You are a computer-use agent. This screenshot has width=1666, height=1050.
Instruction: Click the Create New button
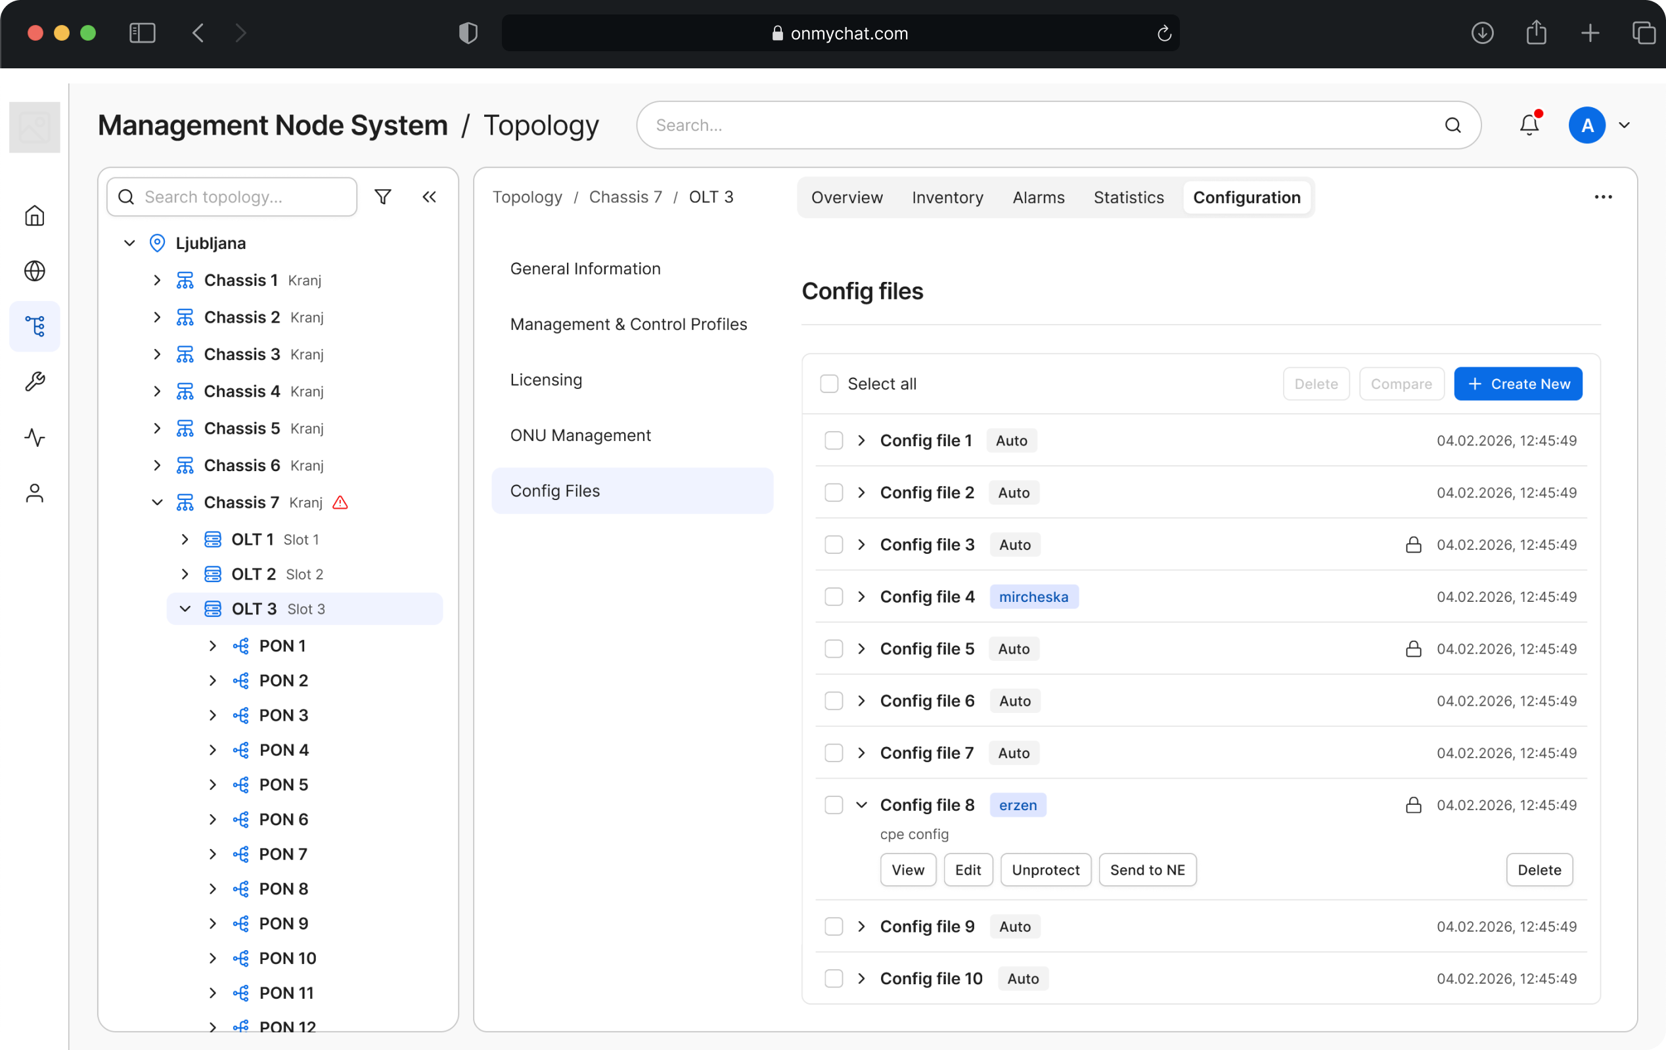coord(1518,384)
